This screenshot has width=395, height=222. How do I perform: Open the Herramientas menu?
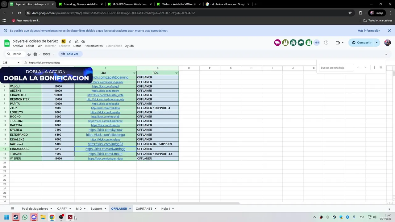pyautogui.click(x=94, y=46)
